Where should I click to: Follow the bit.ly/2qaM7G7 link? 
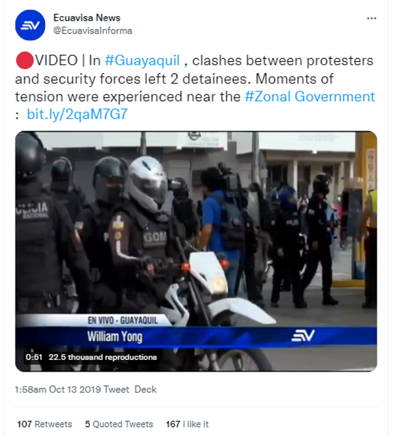point(77,115)
